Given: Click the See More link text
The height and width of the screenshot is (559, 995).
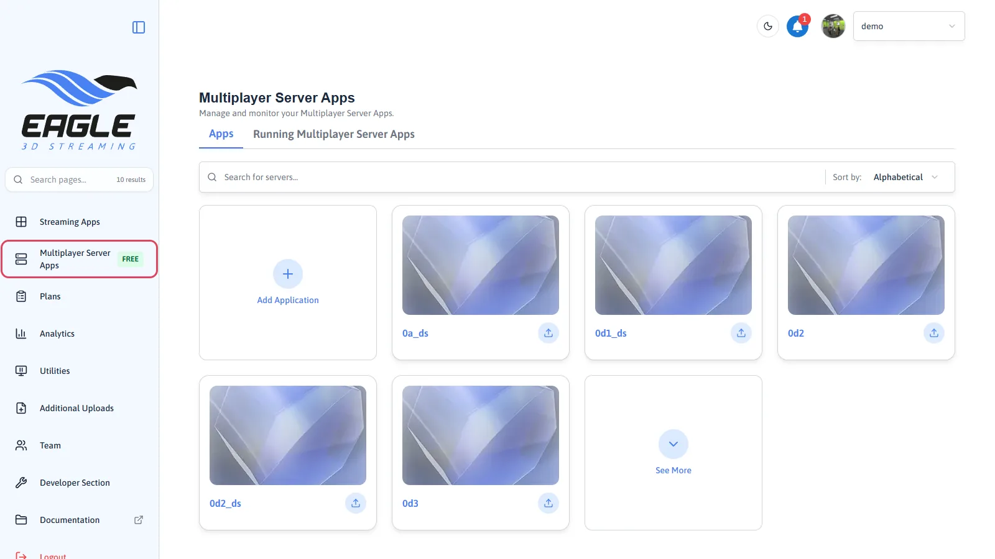Looking at the screenshot, I should tap(673, 470).
